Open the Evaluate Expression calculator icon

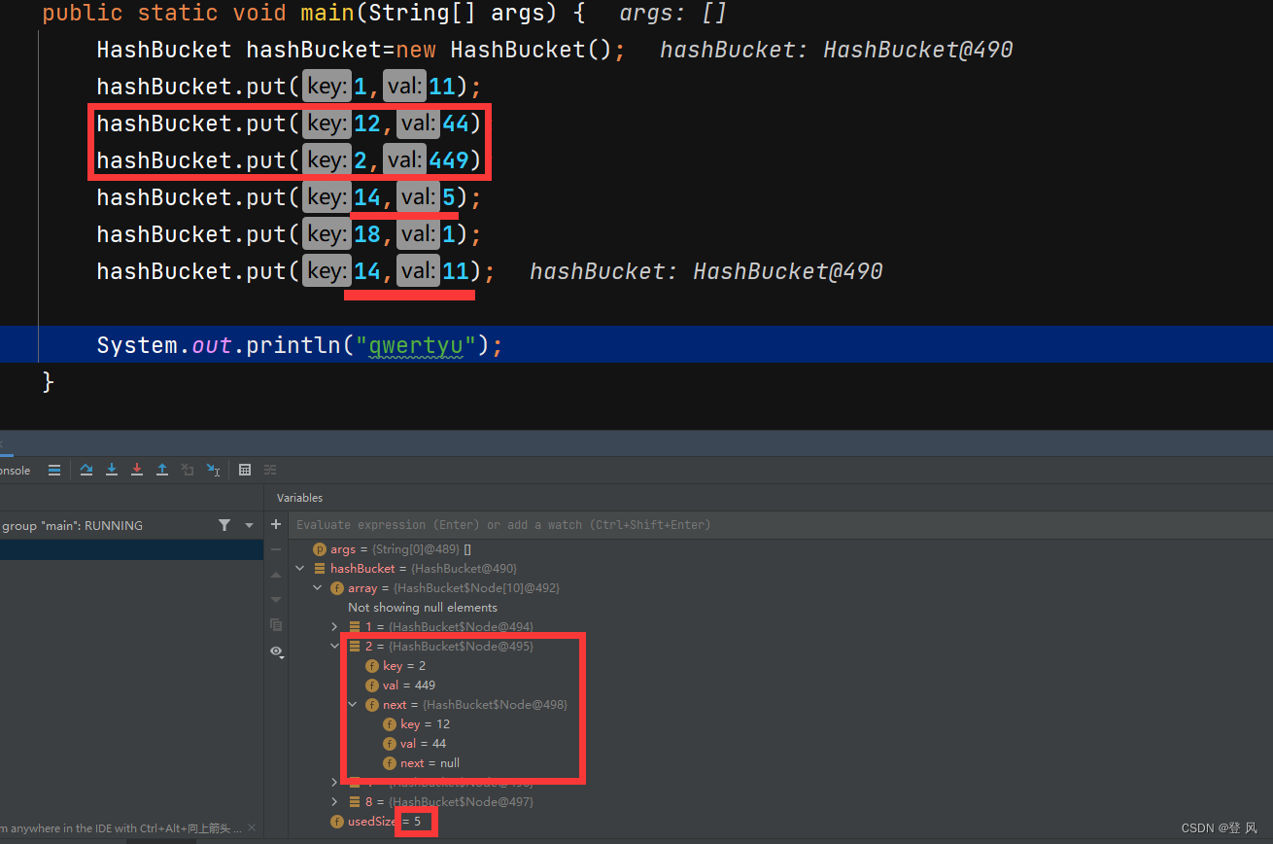tap(245, 470)
